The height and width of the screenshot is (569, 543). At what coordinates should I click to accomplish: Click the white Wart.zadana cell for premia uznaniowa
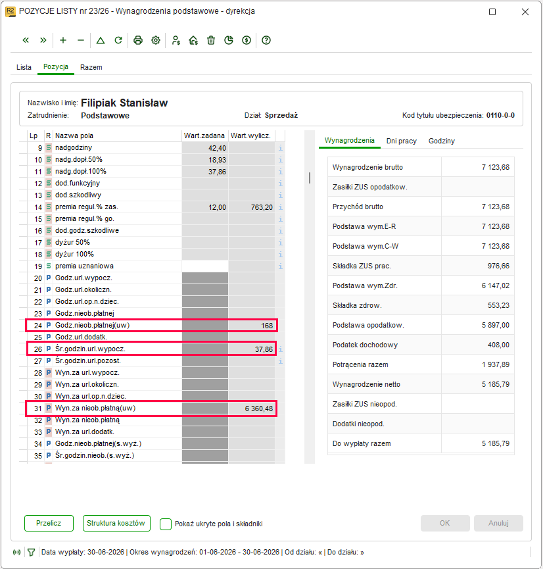(x=205, y=266)
